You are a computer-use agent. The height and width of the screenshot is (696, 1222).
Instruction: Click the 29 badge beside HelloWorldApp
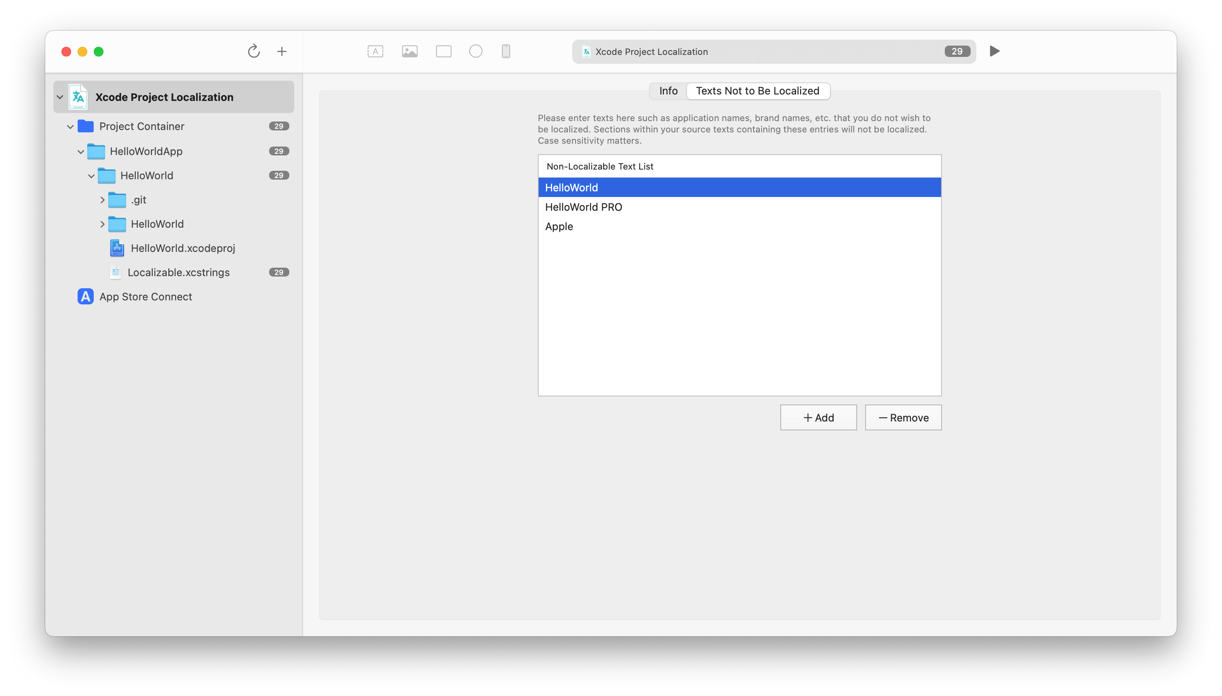279,151
